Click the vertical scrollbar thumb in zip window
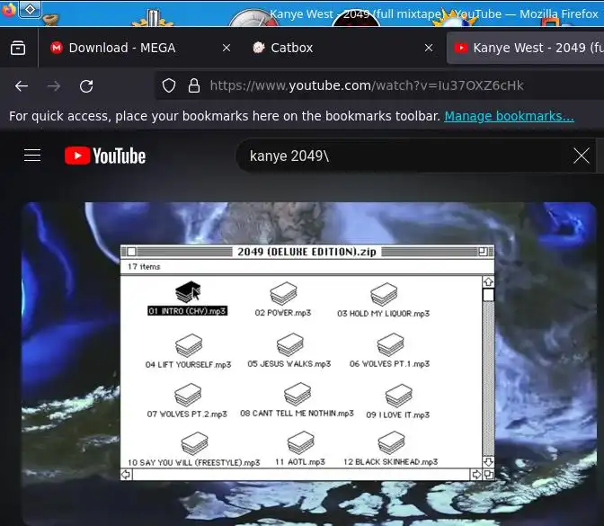The width and height of the screenshot is (604, 526). click(x=488, y=295)
